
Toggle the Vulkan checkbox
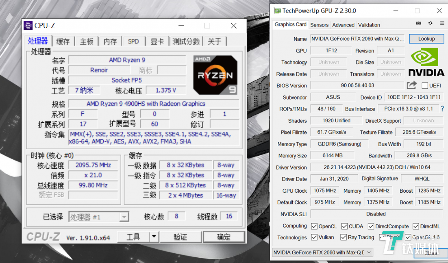coord(314,237)
